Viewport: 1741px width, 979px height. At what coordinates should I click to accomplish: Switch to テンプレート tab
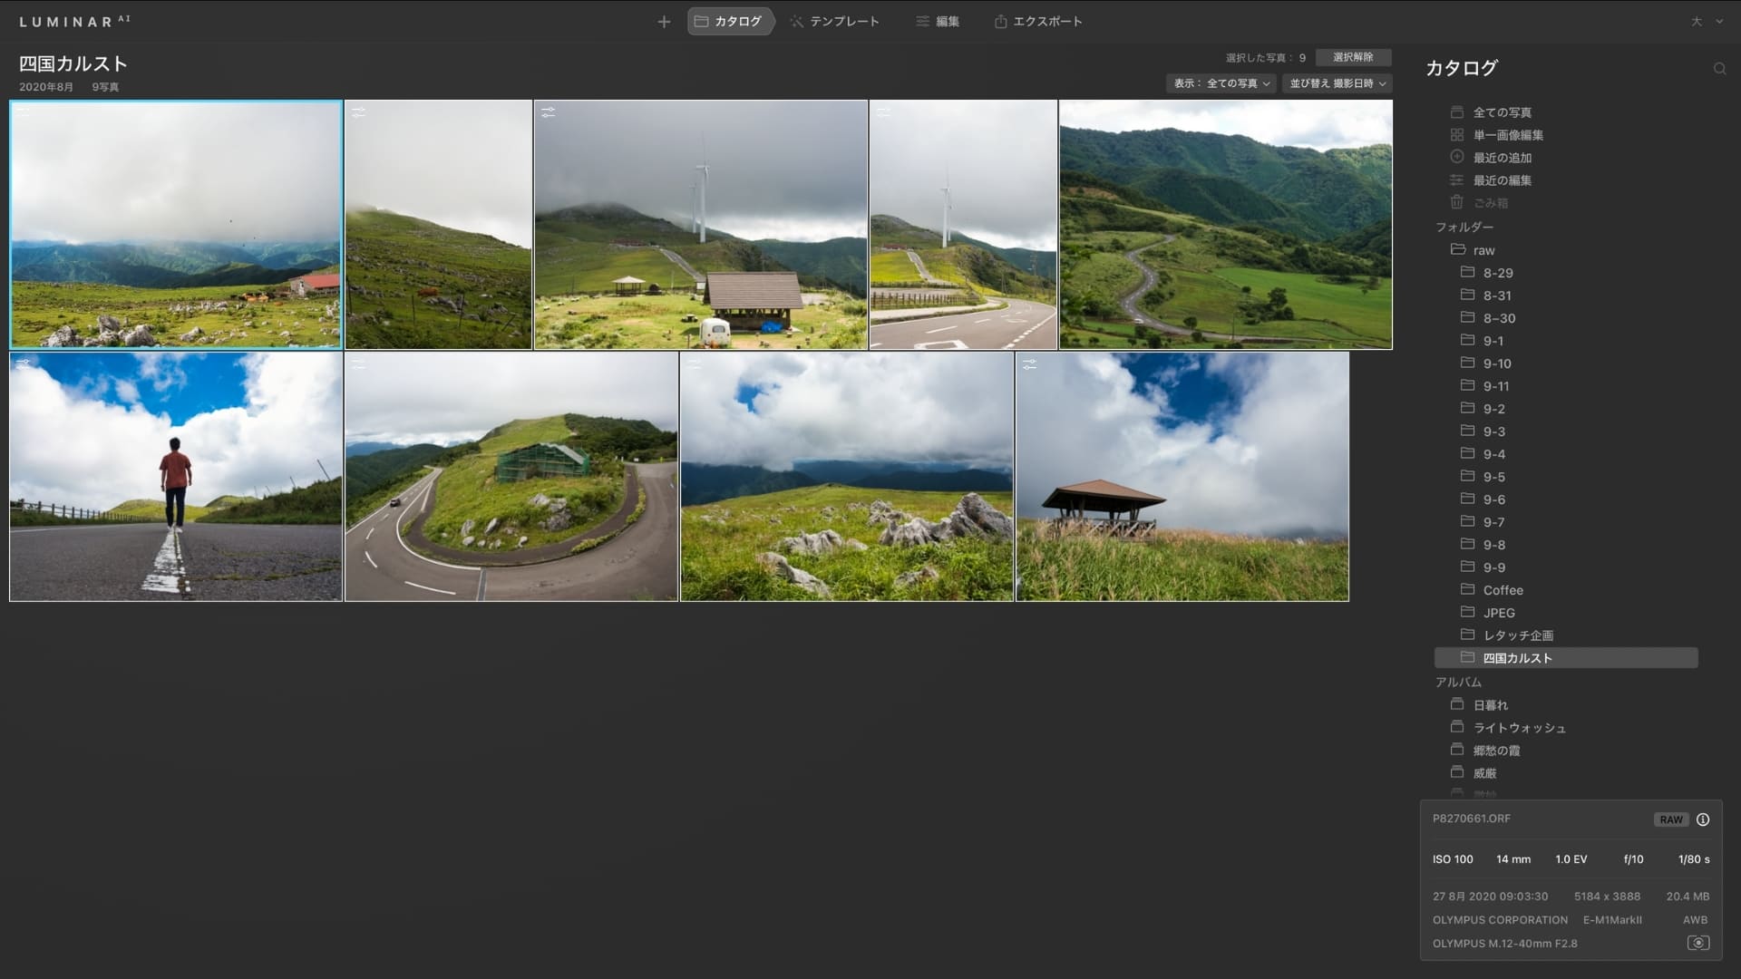tap(834, 22)
